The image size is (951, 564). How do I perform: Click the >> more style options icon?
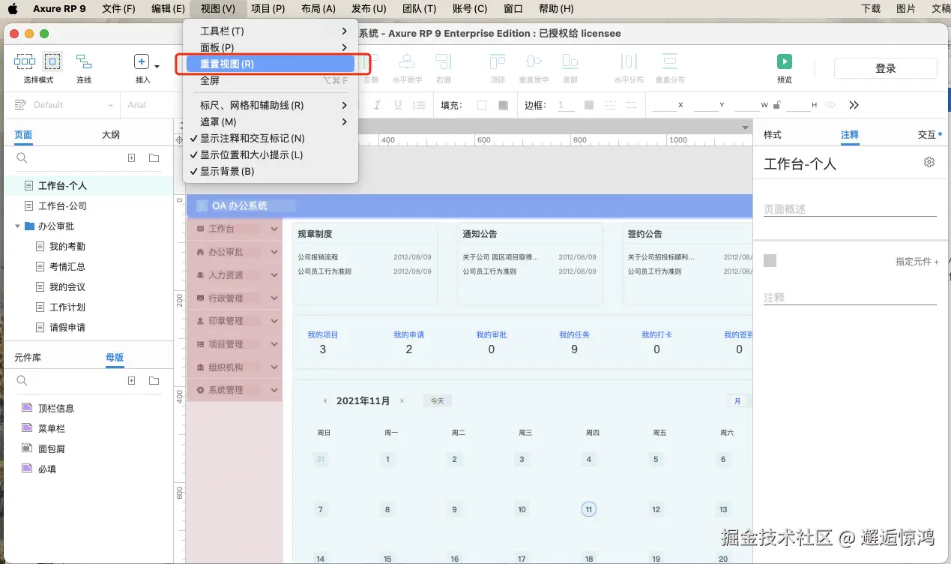click(x=854, y=105)
